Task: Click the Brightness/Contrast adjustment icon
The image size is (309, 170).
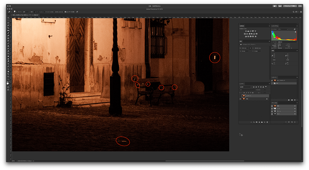Action: [x=245, y=31]
